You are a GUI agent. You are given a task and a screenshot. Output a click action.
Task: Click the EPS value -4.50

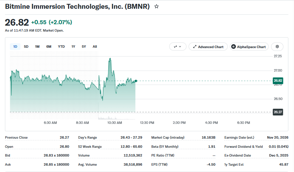(x=211, y=165)
